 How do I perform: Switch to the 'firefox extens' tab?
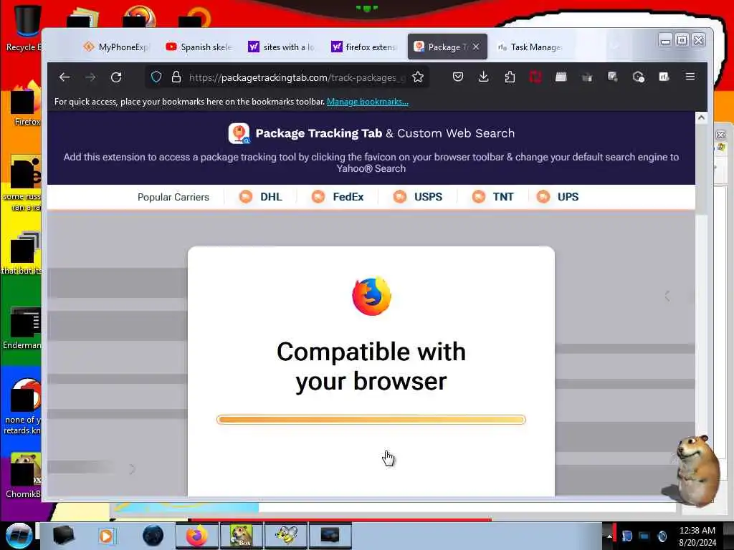coord(363,47)
